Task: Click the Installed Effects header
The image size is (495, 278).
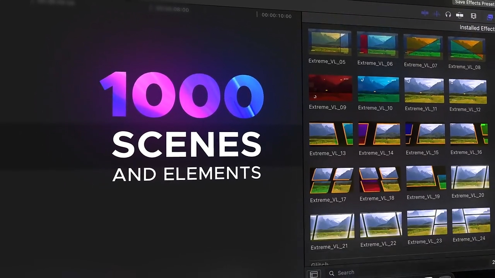Action: point(477,28)
